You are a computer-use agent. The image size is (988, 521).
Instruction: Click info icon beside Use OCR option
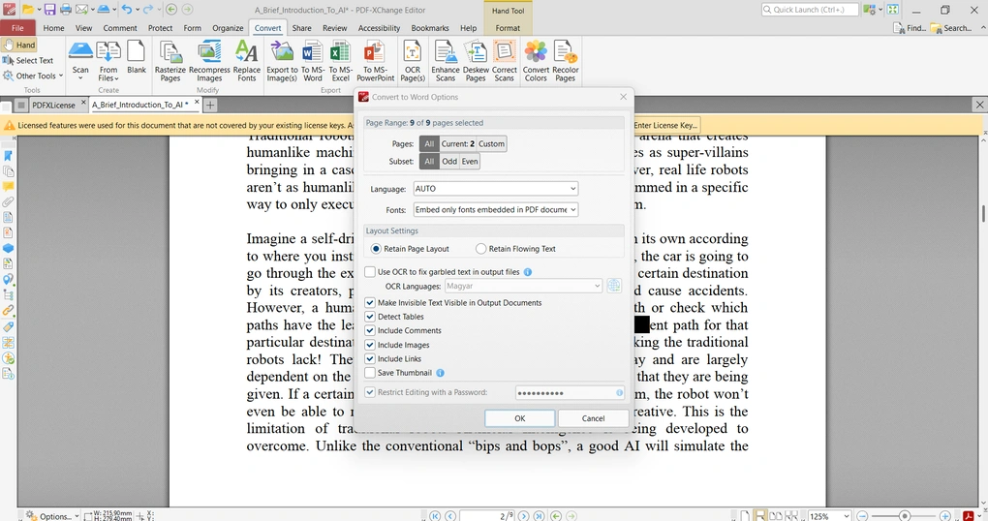click(x=527, y=272)
